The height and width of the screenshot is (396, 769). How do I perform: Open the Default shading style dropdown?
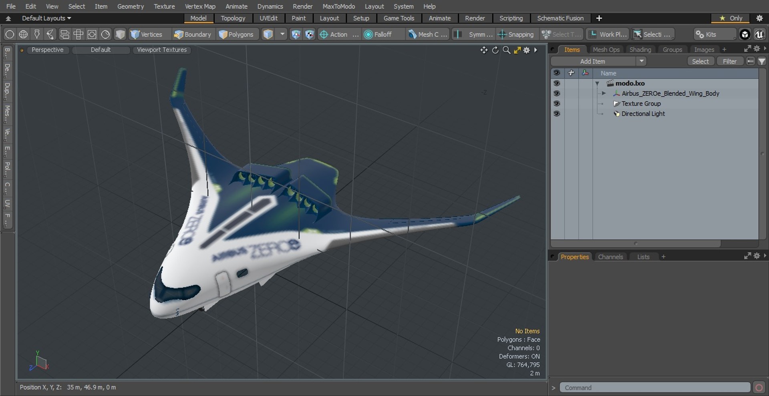[101, 50]
